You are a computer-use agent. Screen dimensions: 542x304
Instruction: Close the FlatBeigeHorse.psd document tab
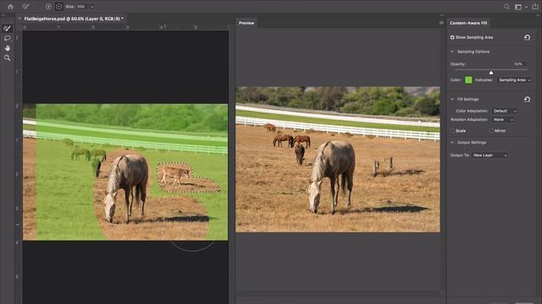coord(19,19)
